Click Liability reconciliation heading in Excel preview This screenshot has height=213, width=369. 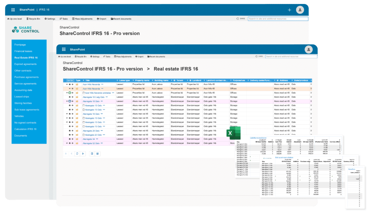[x=258, y=138]
